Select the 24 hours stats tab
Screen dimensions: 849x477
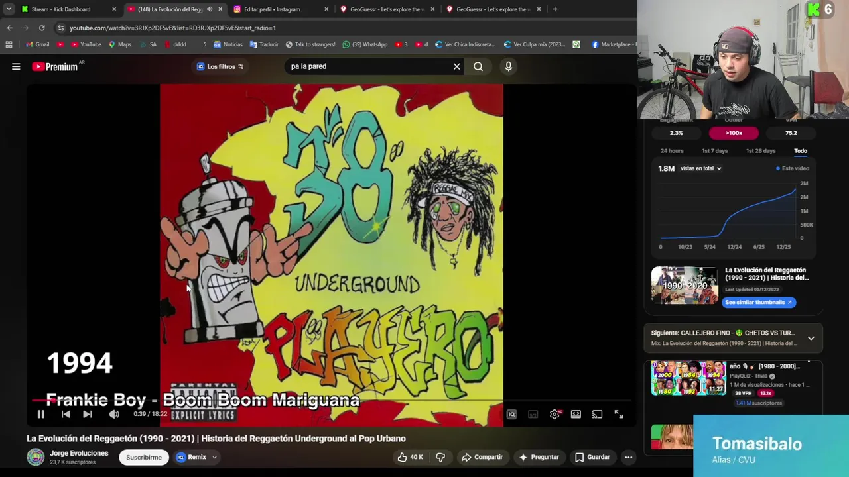[x=671, y=151]
